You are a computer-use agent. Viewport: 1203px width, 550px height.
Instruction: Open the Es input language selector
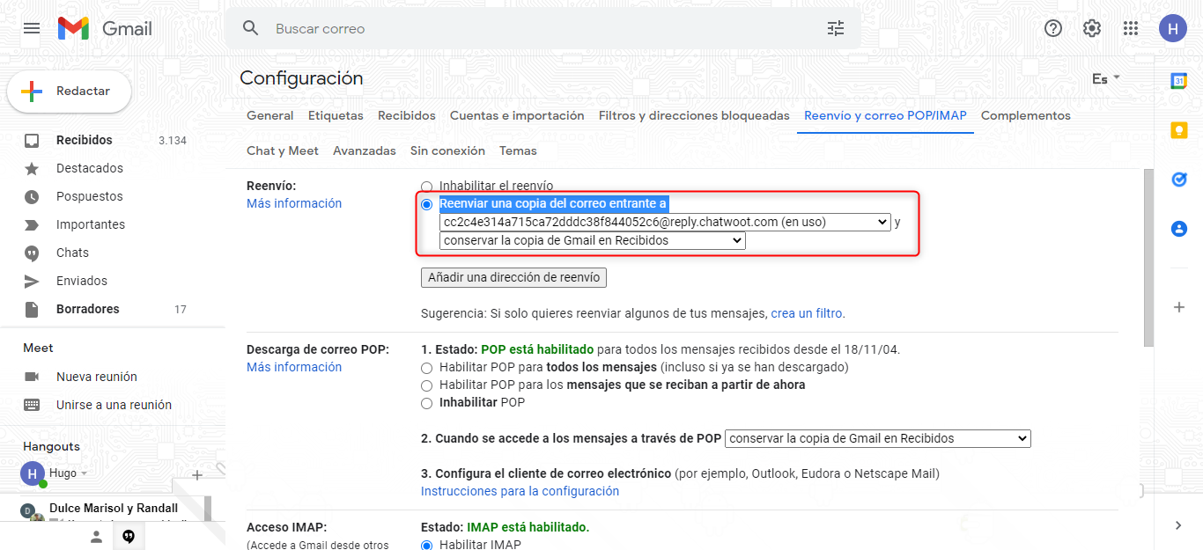coord(1105,78)
